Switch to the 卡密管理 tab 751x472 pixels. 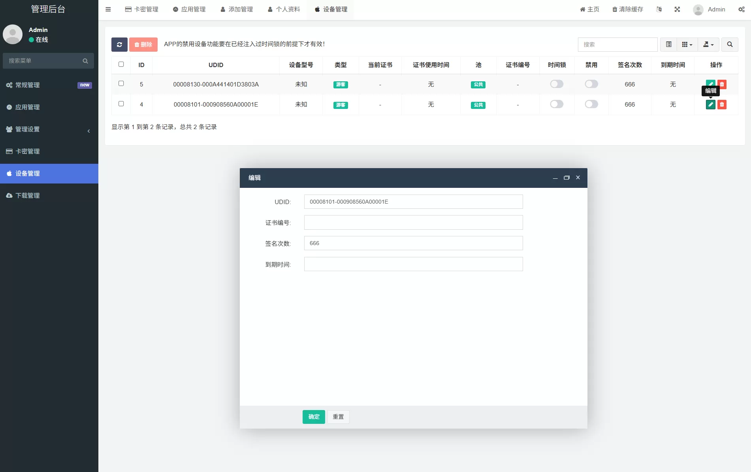tap(142, 9)
